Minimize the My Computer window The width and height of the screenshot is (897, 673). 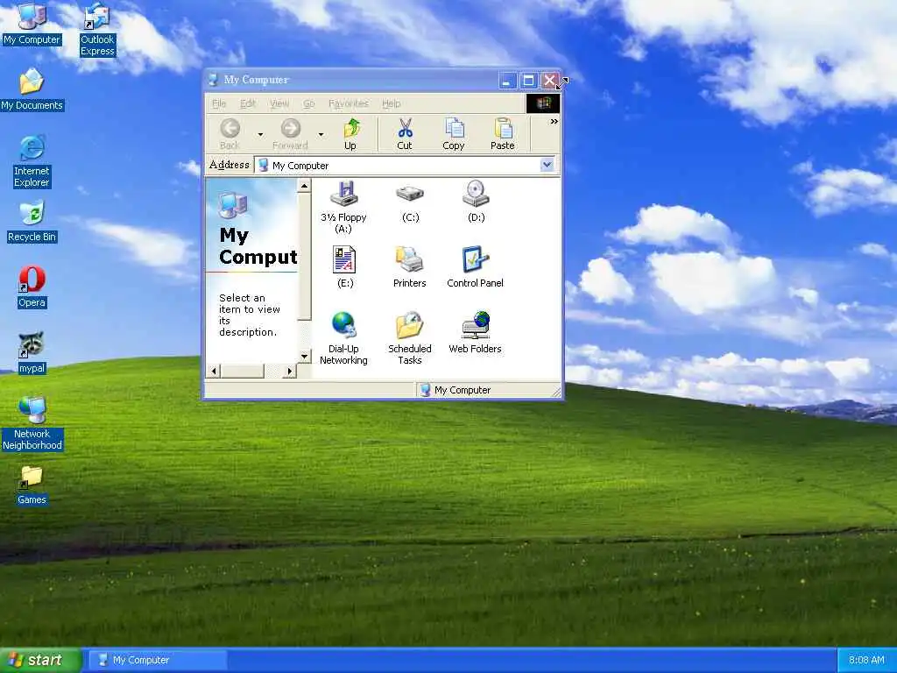pyautogui.click(x=506, y=81)
